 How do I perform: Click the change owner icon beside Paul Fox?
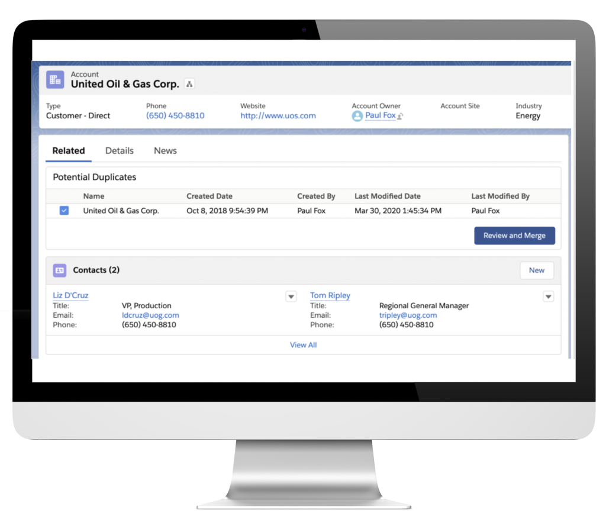click(401, 117)
